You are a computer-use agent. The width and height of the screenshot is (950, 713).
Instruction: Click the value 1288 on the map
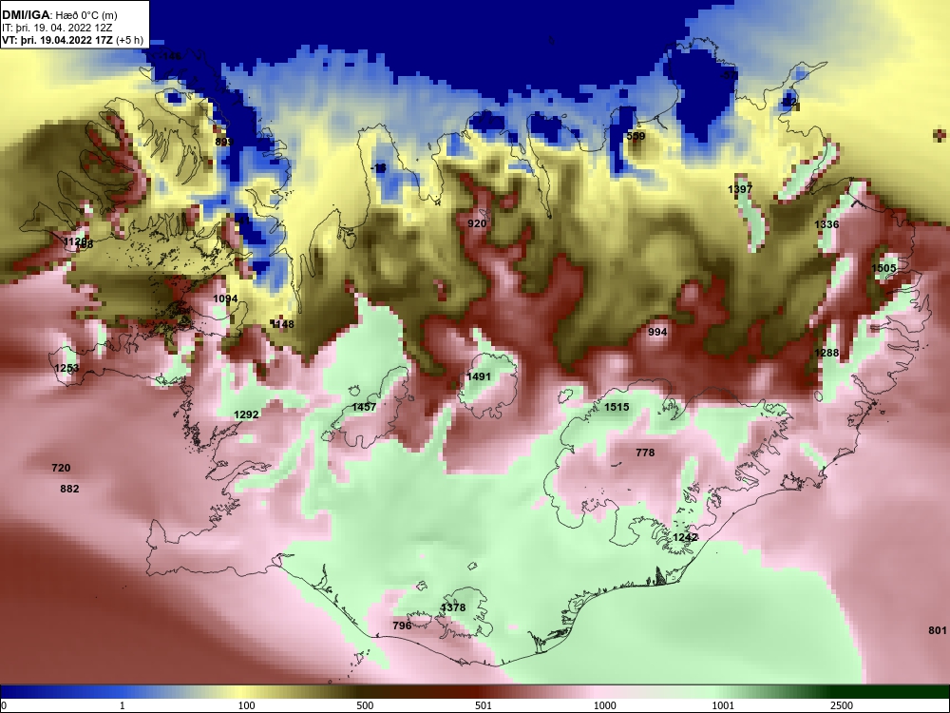click(x=826, y=353)
